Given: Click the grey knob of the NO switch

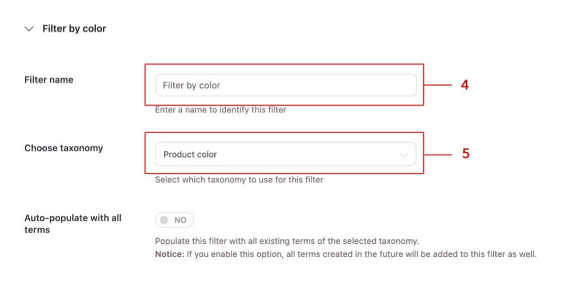Looking at the screenshot, I should tap(165, 220).
